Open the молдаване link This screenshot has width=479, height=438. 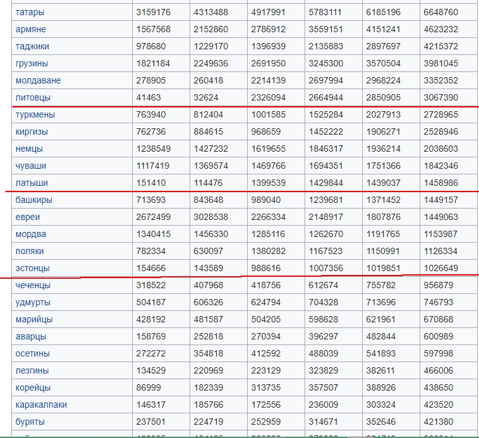tap(38, 81)
